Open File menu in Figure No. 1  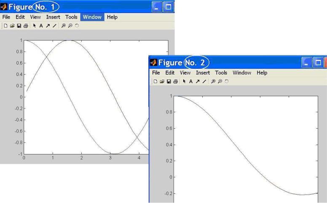(6, 17)
